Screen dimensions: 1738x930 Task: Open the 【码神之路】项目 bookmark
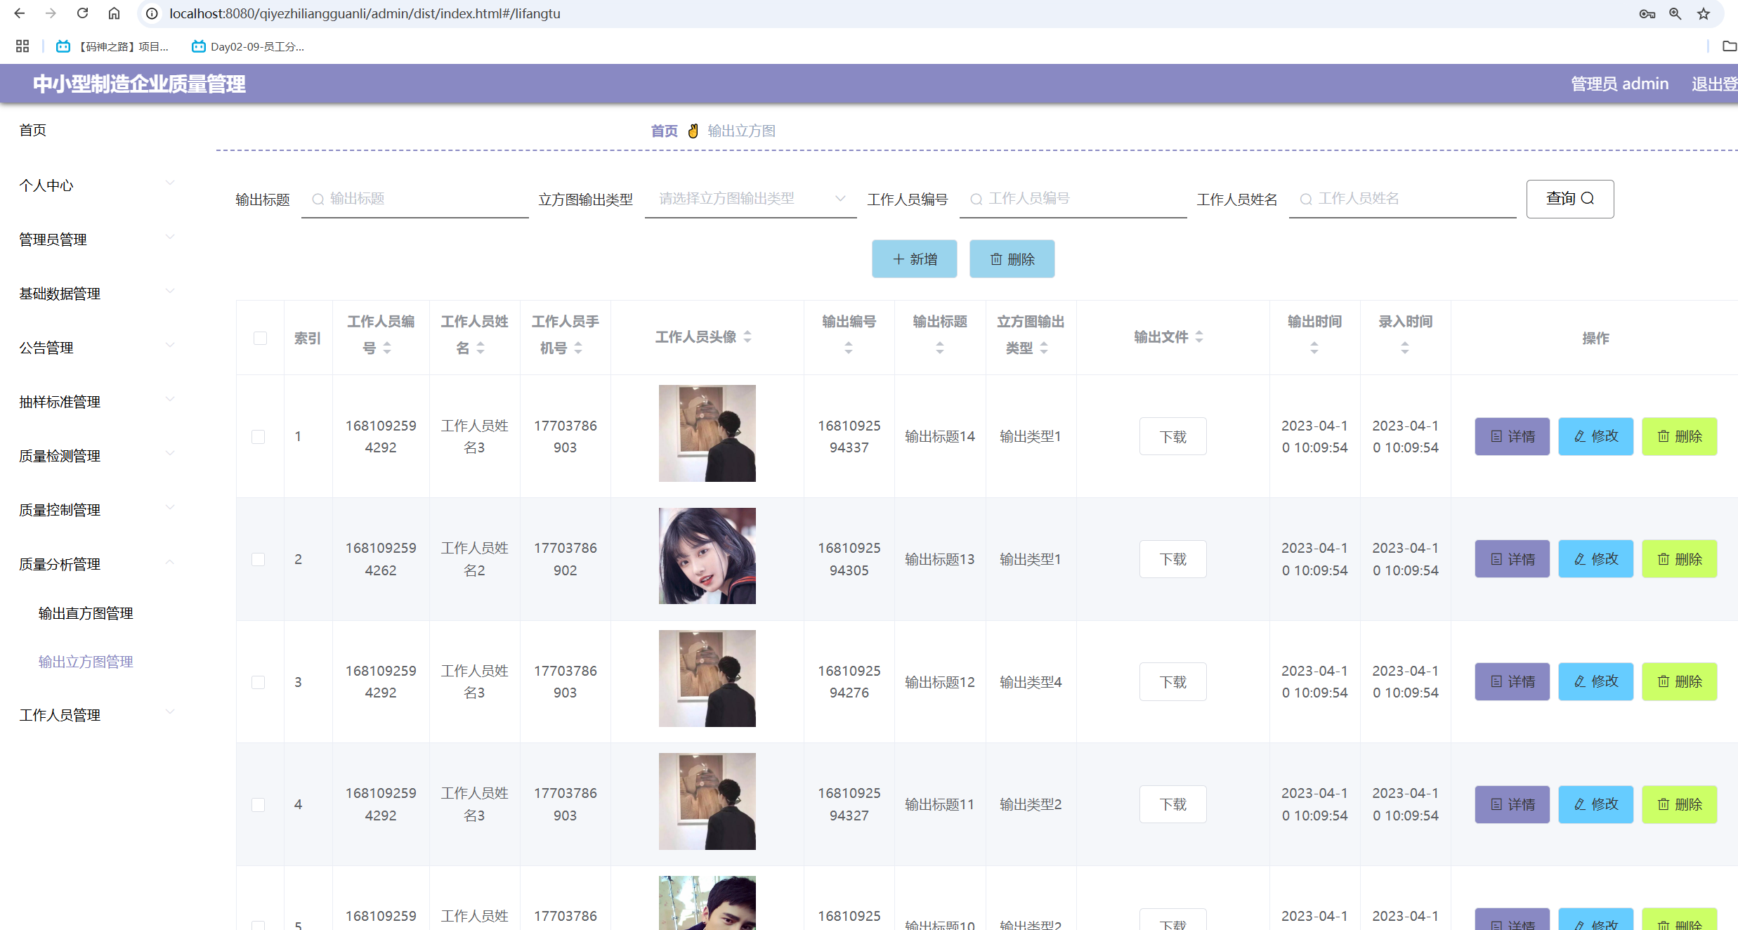(x=112, y=46)
